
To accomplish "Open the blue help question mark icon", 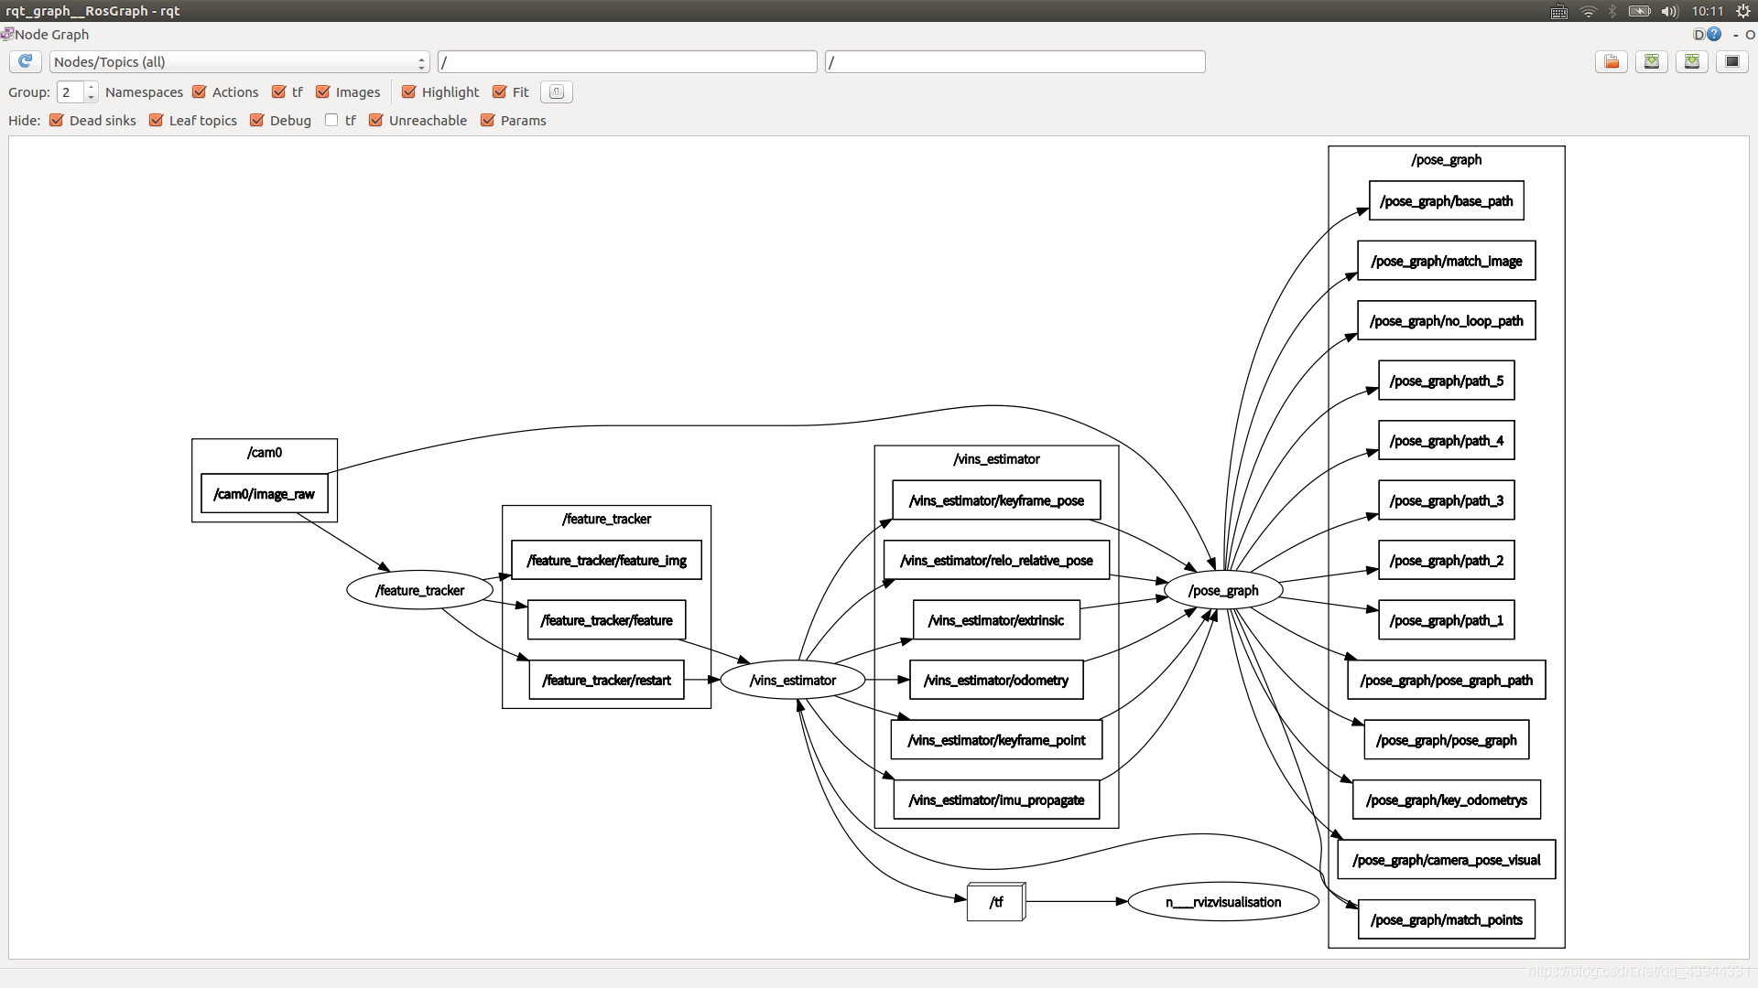I will tap(1714, 34).
